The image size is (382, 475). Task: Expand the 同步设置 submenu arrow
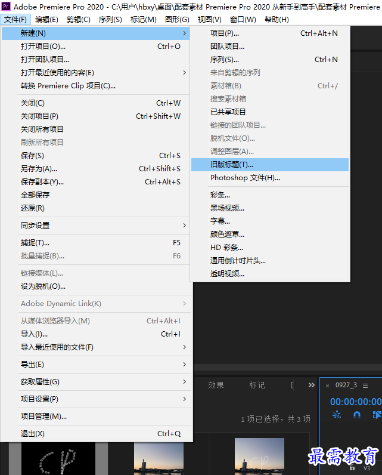(x=185, y=226)
